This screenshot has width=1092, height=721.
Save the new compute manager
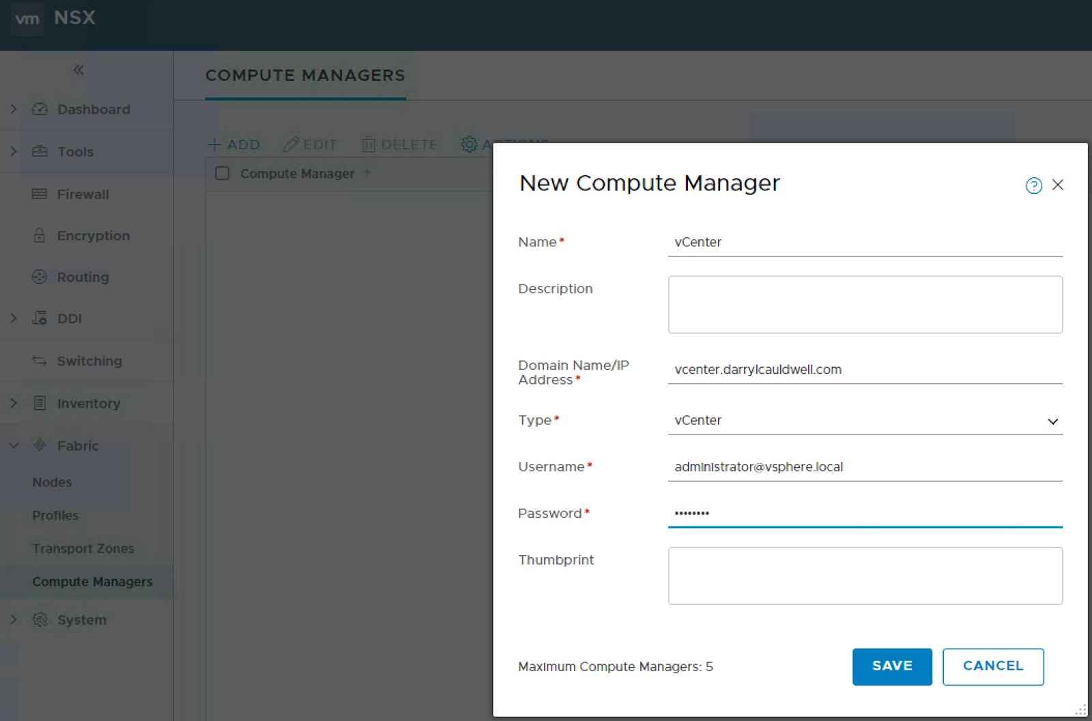[891, 666]
